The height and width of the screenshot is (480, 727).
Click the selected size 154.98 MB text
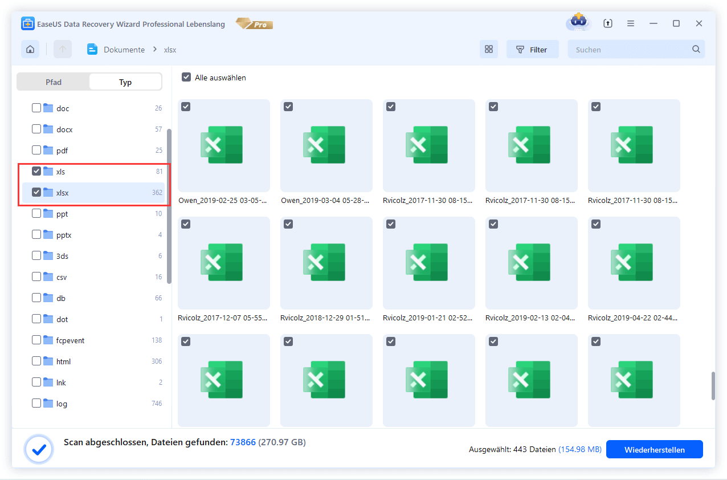(x=580, y=449)
